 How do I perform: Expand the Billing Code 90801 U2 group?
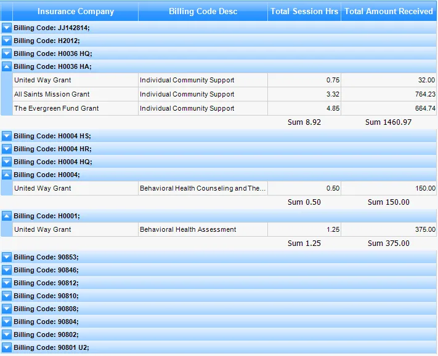click(x=7, y=347)
